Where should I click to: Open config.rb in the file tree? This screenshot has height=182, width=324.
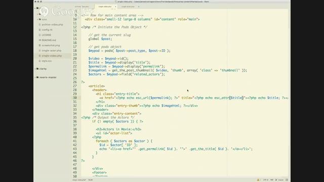(47, 30)
